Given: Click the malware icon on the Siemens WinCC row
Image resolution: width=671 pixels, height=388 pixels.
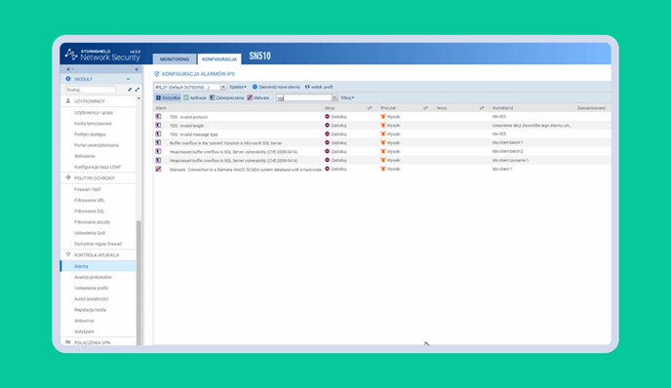Looking at the screenshot, I should pos(158,169).
